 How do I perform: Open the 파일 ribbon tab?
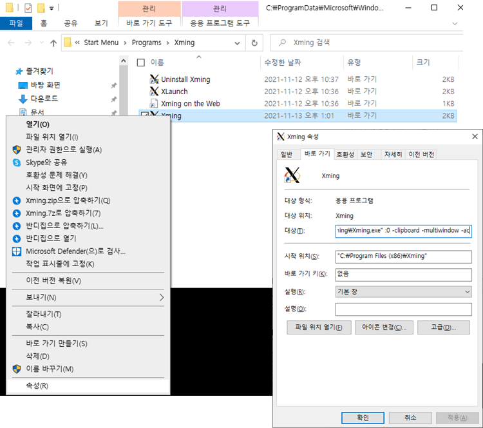[x=16, y=23]
